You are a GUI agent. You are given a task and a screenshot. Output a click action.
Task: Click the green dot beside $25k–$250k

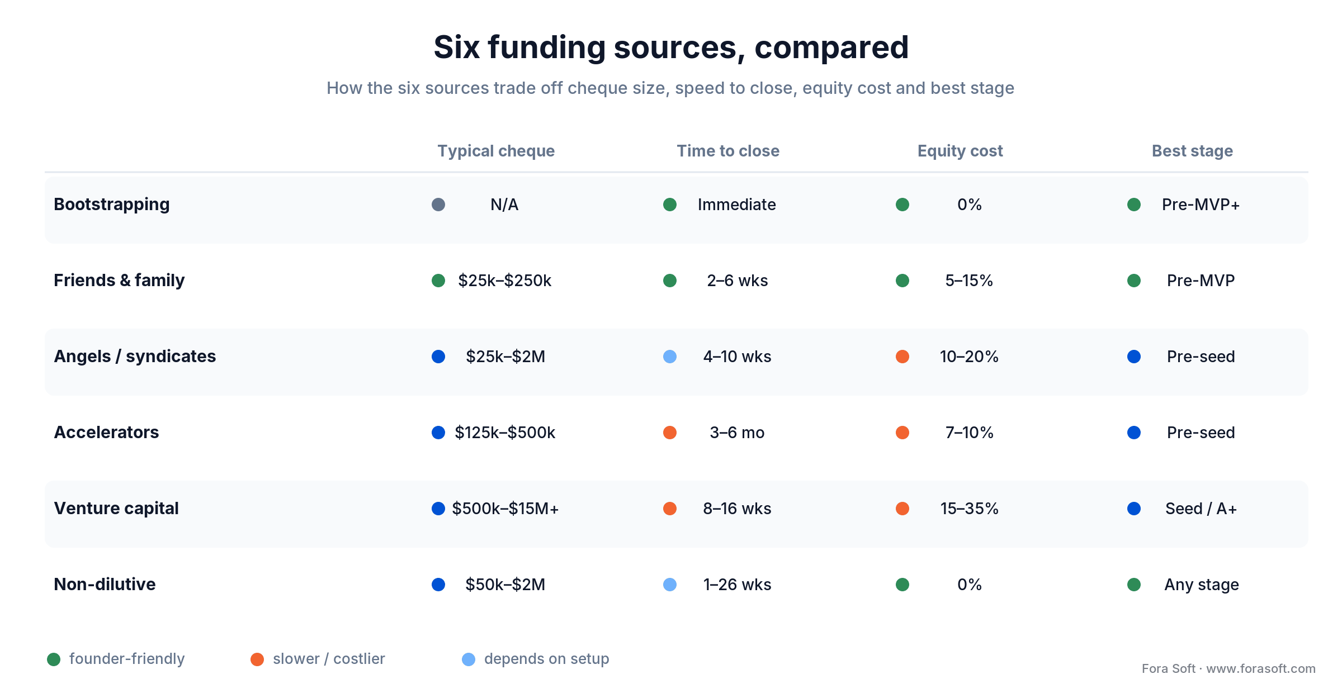(438, 281)
